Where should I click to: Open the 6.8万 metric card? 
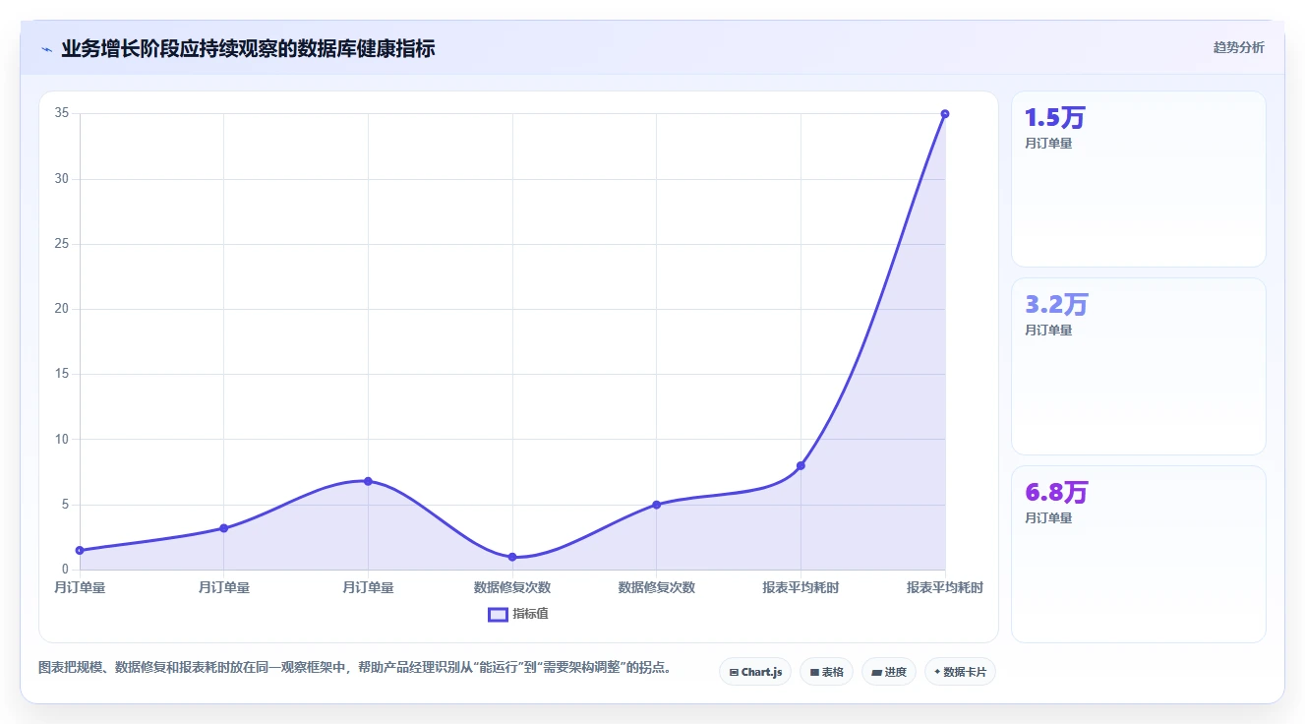pyautogui.click(x=1138, y=554)
